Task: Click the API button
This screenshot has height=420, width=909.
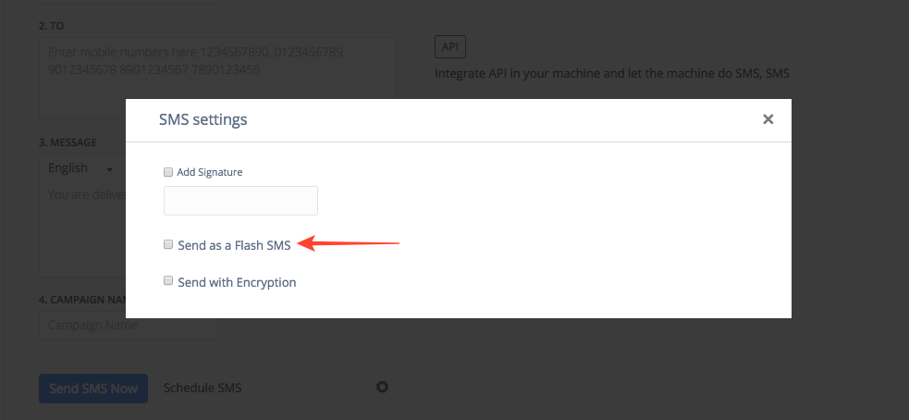Action: tap(450, 46)
